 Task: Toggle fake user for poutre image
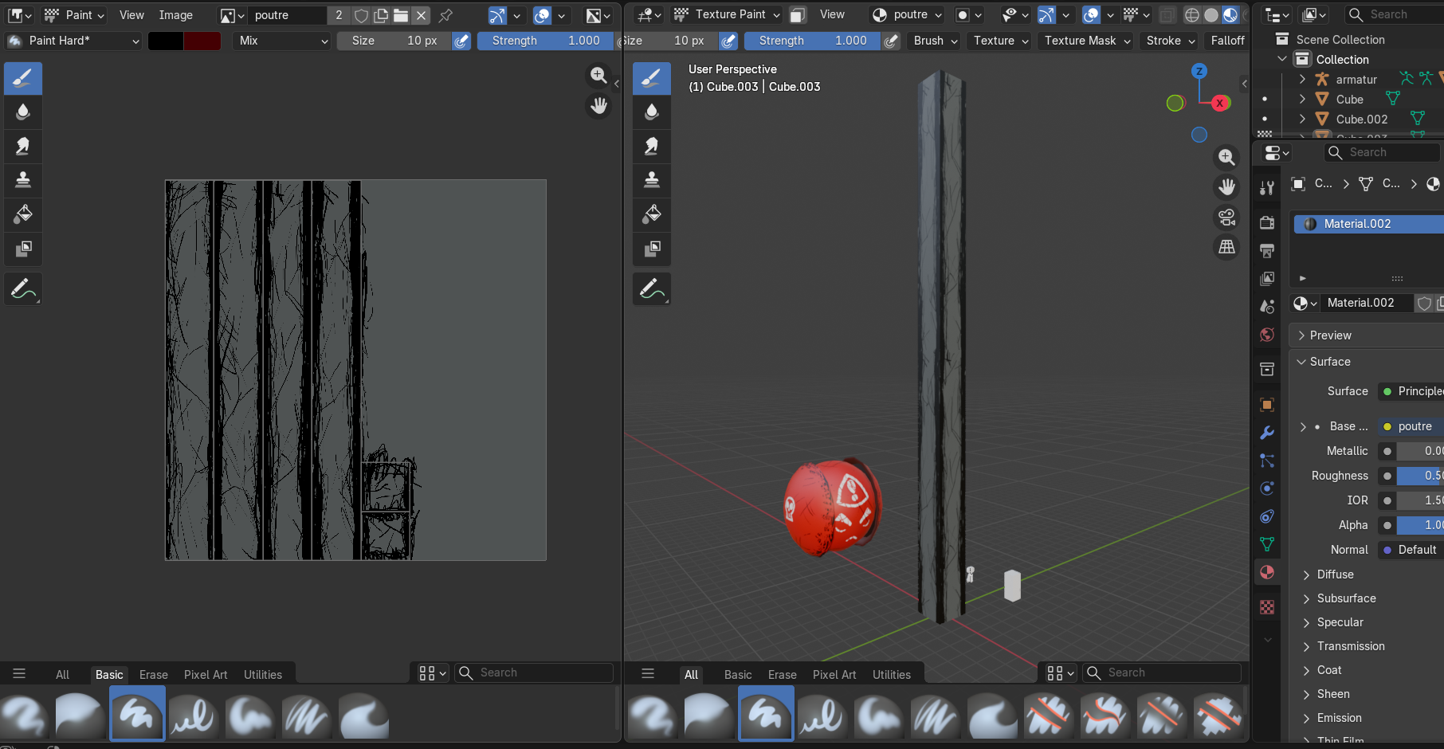tap(361, 15)
